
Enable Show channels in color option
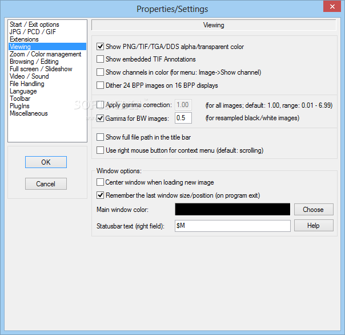(x=100, y=72)
